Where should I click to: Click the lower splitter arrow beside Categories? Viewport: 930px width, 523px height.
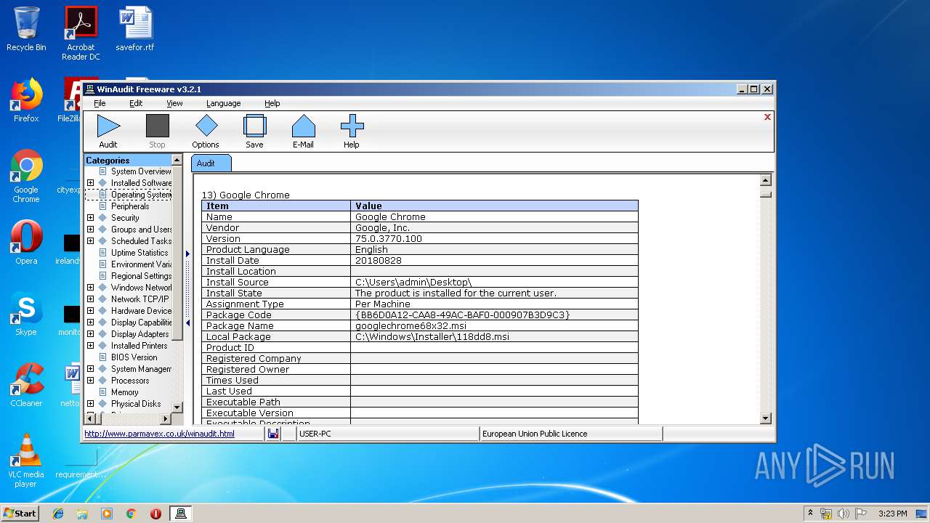point(187,323)
